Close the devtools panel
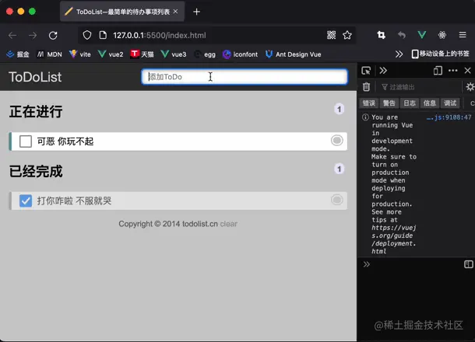This screenshot has width=475, height=342. pos(468,71)
